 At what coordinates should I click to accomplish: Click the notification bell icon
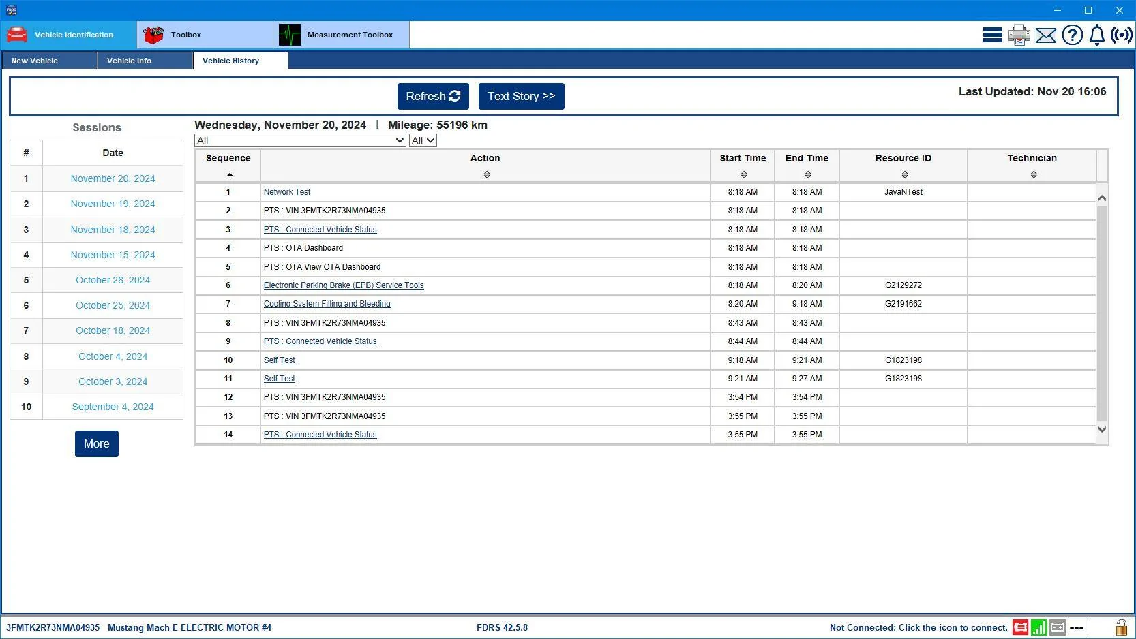[x=1097, y=35]
